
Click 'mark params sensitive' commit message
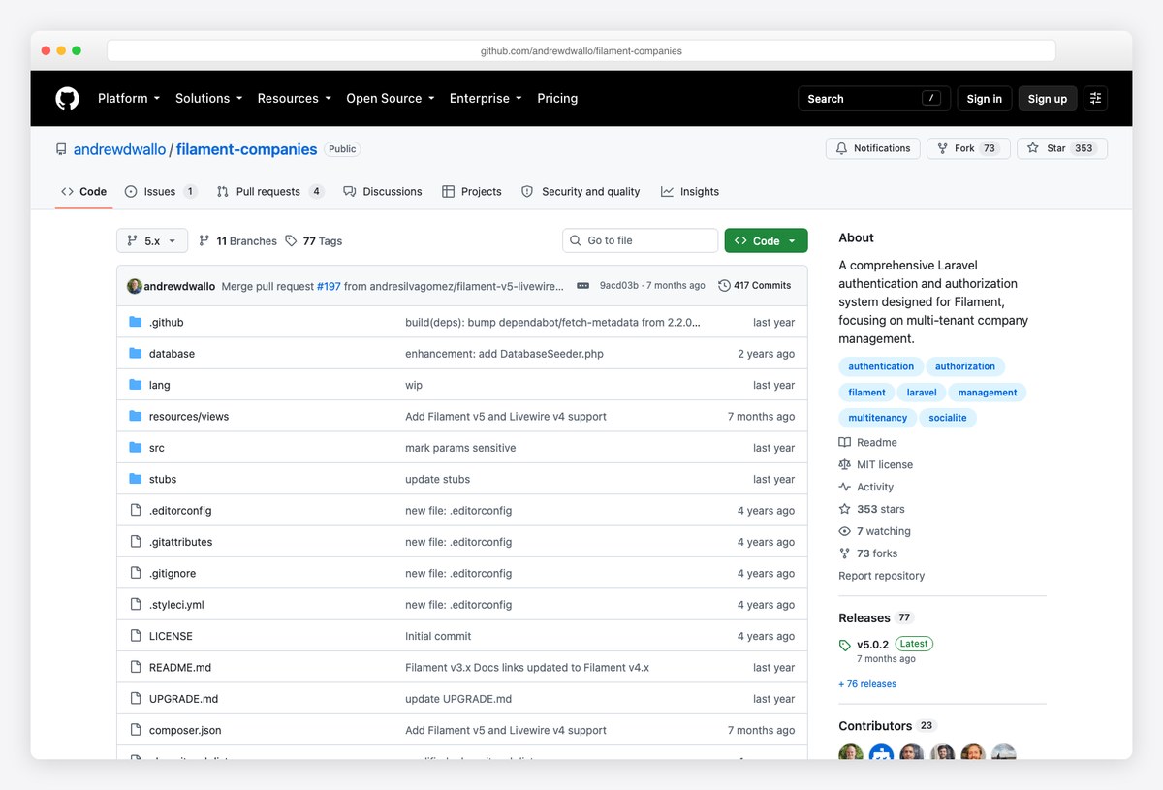[460, 448]
